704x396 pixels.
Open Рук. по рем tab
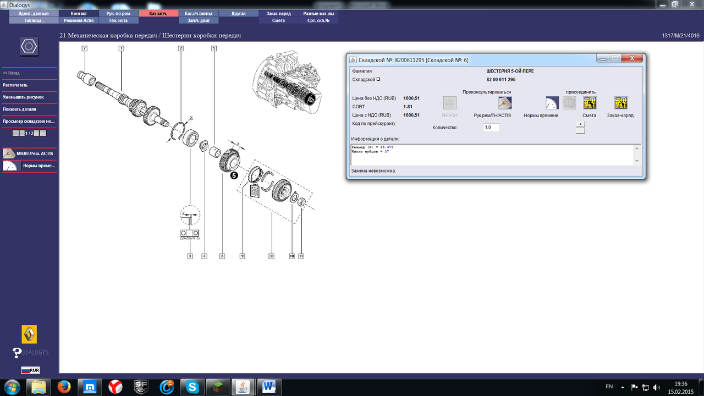click(x=118, y=13)
